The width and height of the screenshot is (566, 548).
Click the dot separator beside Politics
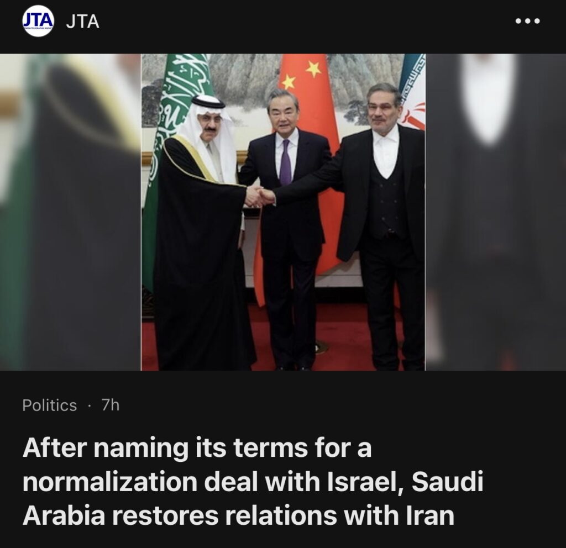(x=89, y=406)
